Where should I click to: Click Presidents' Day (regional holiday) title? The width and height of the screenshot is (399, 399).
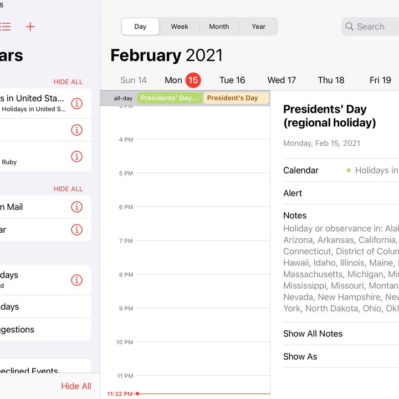(x=330, y=116)
